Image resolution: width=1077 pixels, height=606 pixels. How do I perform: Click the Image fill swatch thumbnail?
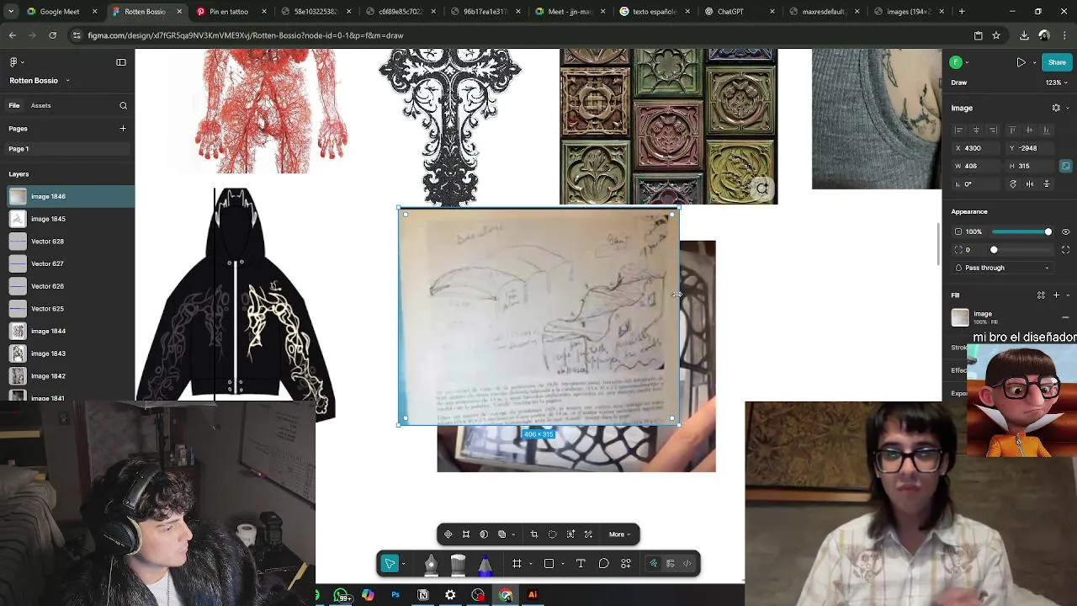[960, 317]
